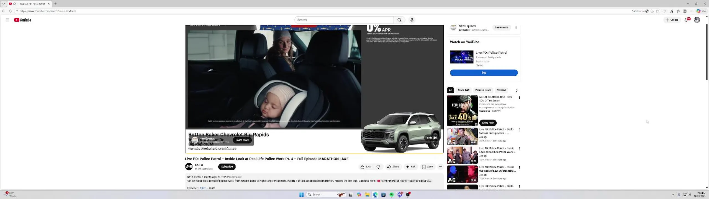
Task: Open the tab actions dropdown arrow
Action: tap(4, 4)
